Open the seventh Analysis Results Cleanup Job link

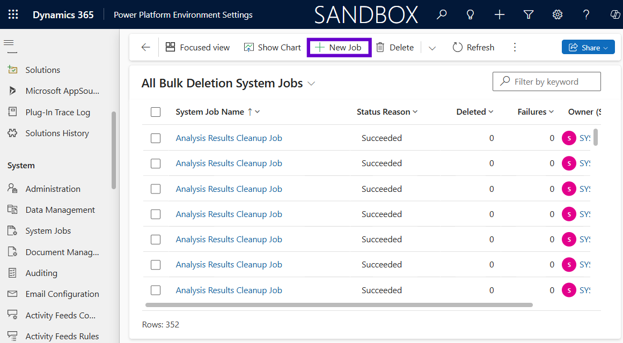pyautogui.click(x=229, y=290)
